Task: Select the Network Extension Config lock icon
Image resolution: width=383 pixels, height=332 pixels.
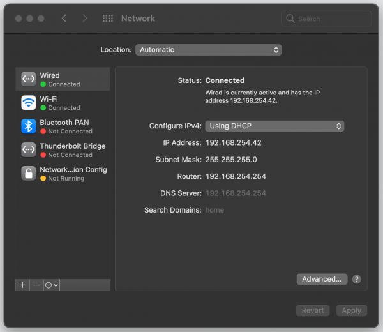Action: tap(28, 174)
